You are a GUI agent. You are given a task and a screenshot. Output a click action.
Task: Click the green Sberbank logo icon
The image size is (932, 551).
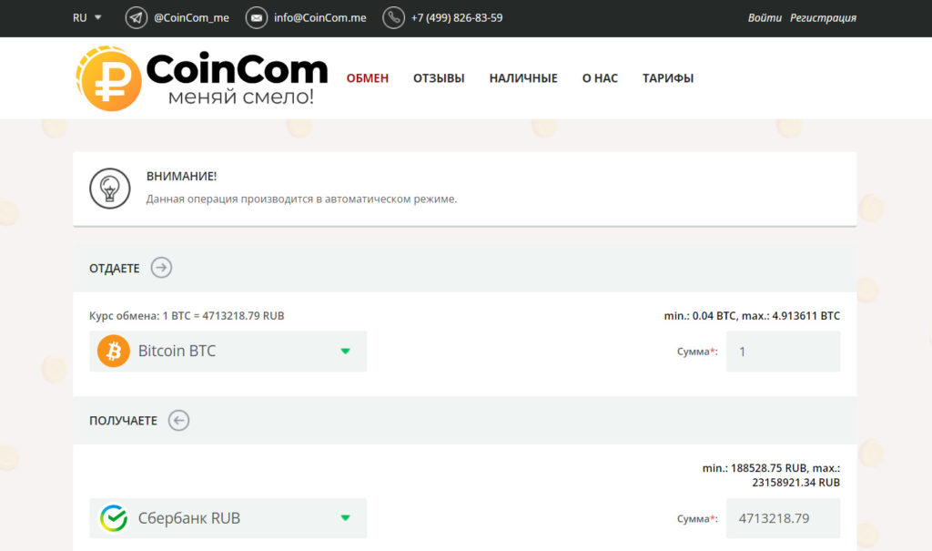(x=114, y=518)
